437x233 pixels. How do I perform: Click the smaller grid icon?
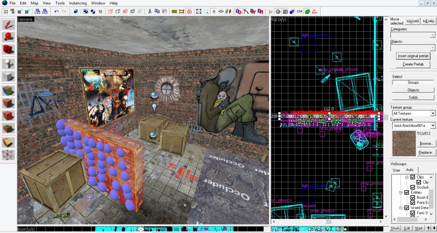coord(20,12)
